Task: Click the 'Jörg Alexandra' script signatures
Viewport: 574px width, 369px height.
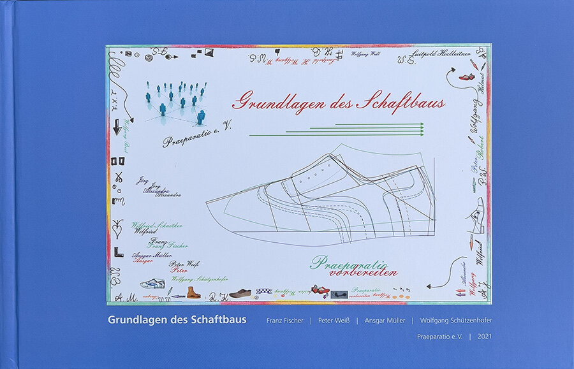Action: [159, 187]
